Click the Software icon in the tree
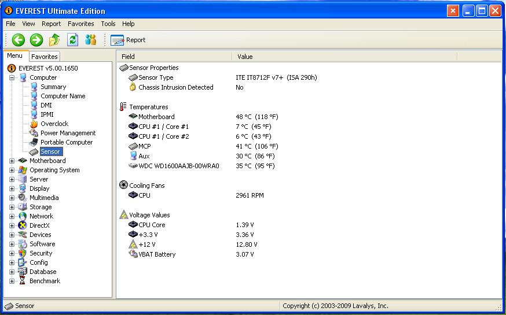The image size is (506, 315). (x=23, y=244)
